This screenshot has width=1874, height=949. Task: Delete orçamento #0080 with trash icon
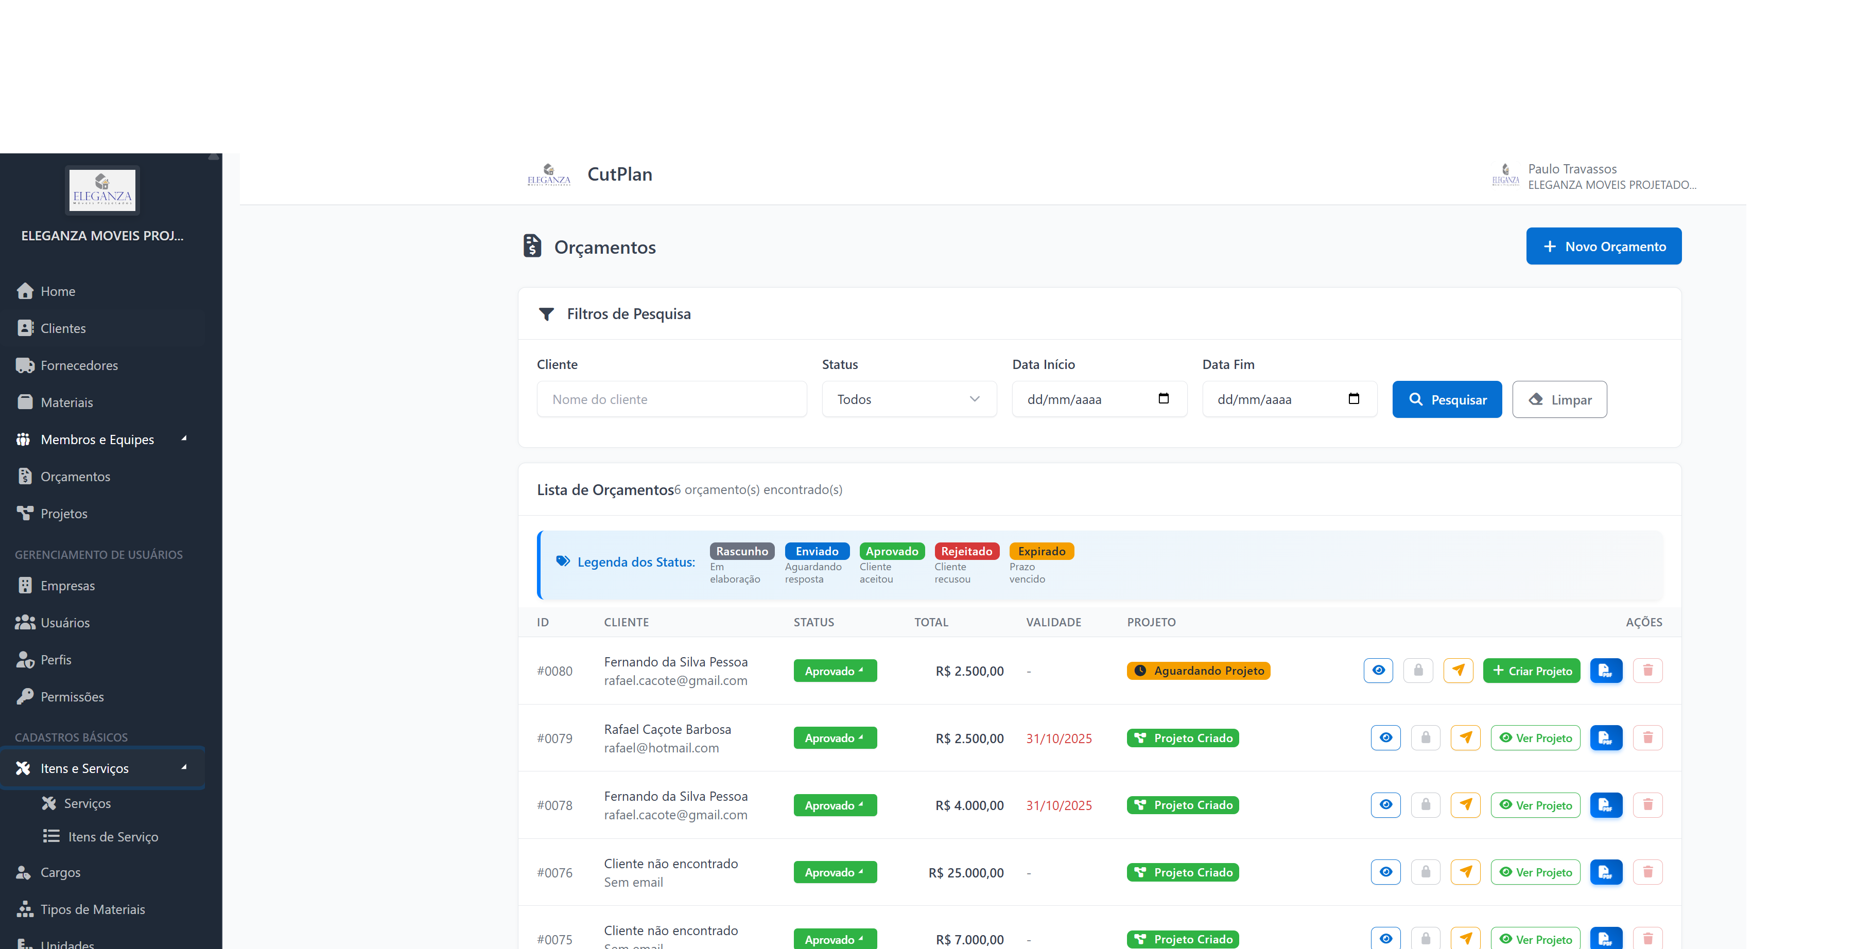[1648, 671]
